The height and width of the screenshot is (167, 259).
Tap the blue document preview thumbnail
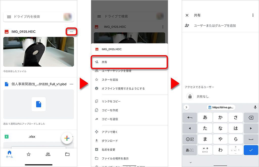point(38,104)
